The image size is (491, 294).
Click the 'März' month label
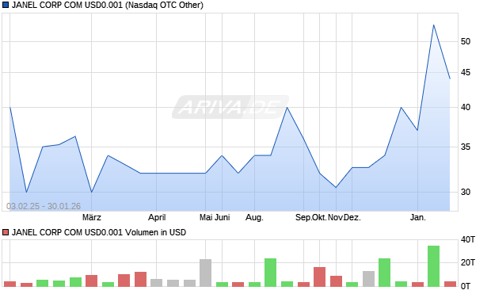[x=92, y=217]
